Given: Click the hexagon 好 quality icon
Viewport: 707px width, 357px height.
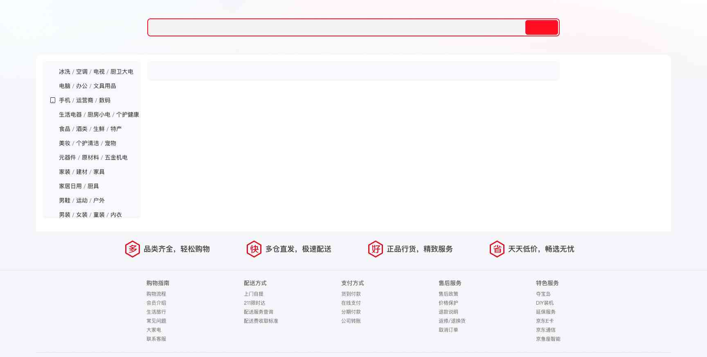Looking at the screenshot, I should (x=375, y=249).
